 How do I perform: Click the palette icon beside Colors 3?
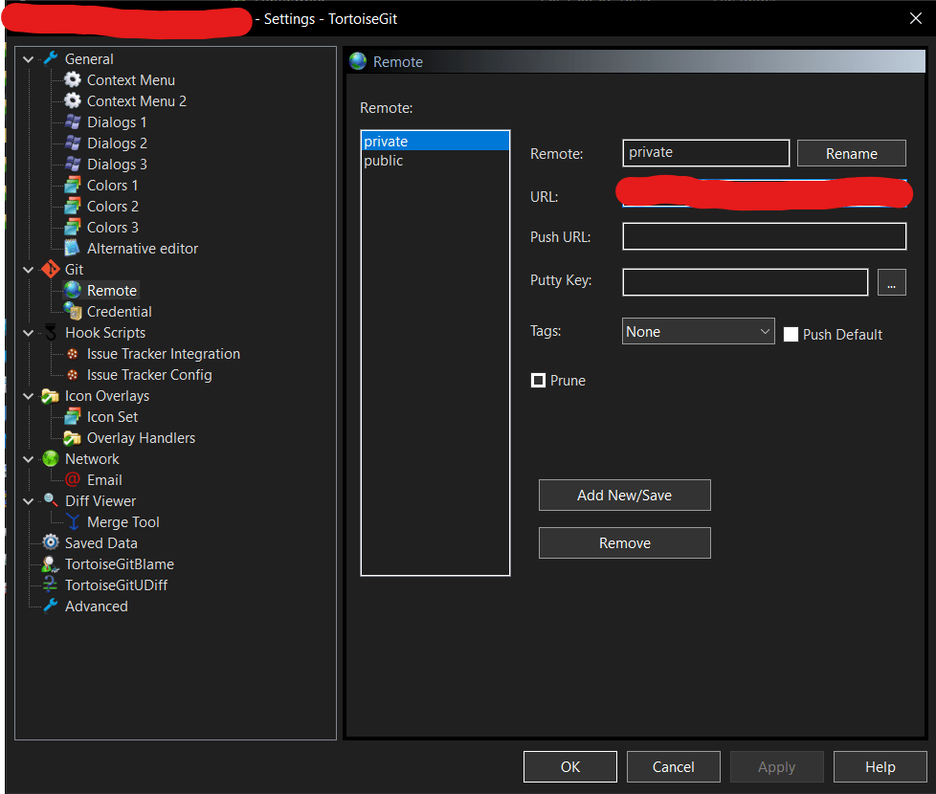[x=73, y=227]
